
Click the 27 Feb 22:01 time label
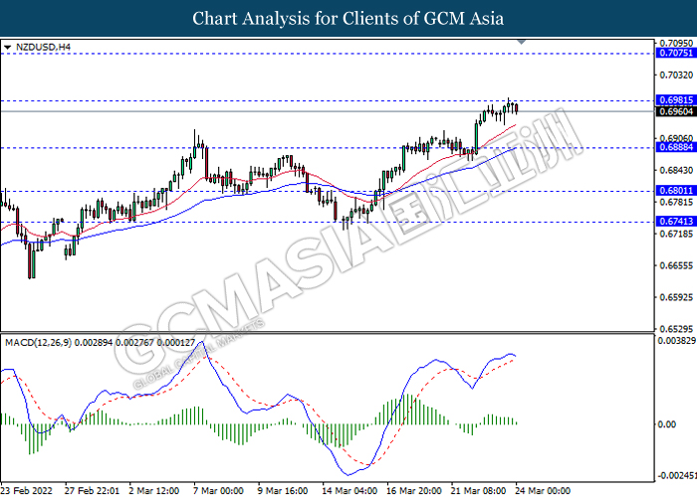click(x=92, y=491)
